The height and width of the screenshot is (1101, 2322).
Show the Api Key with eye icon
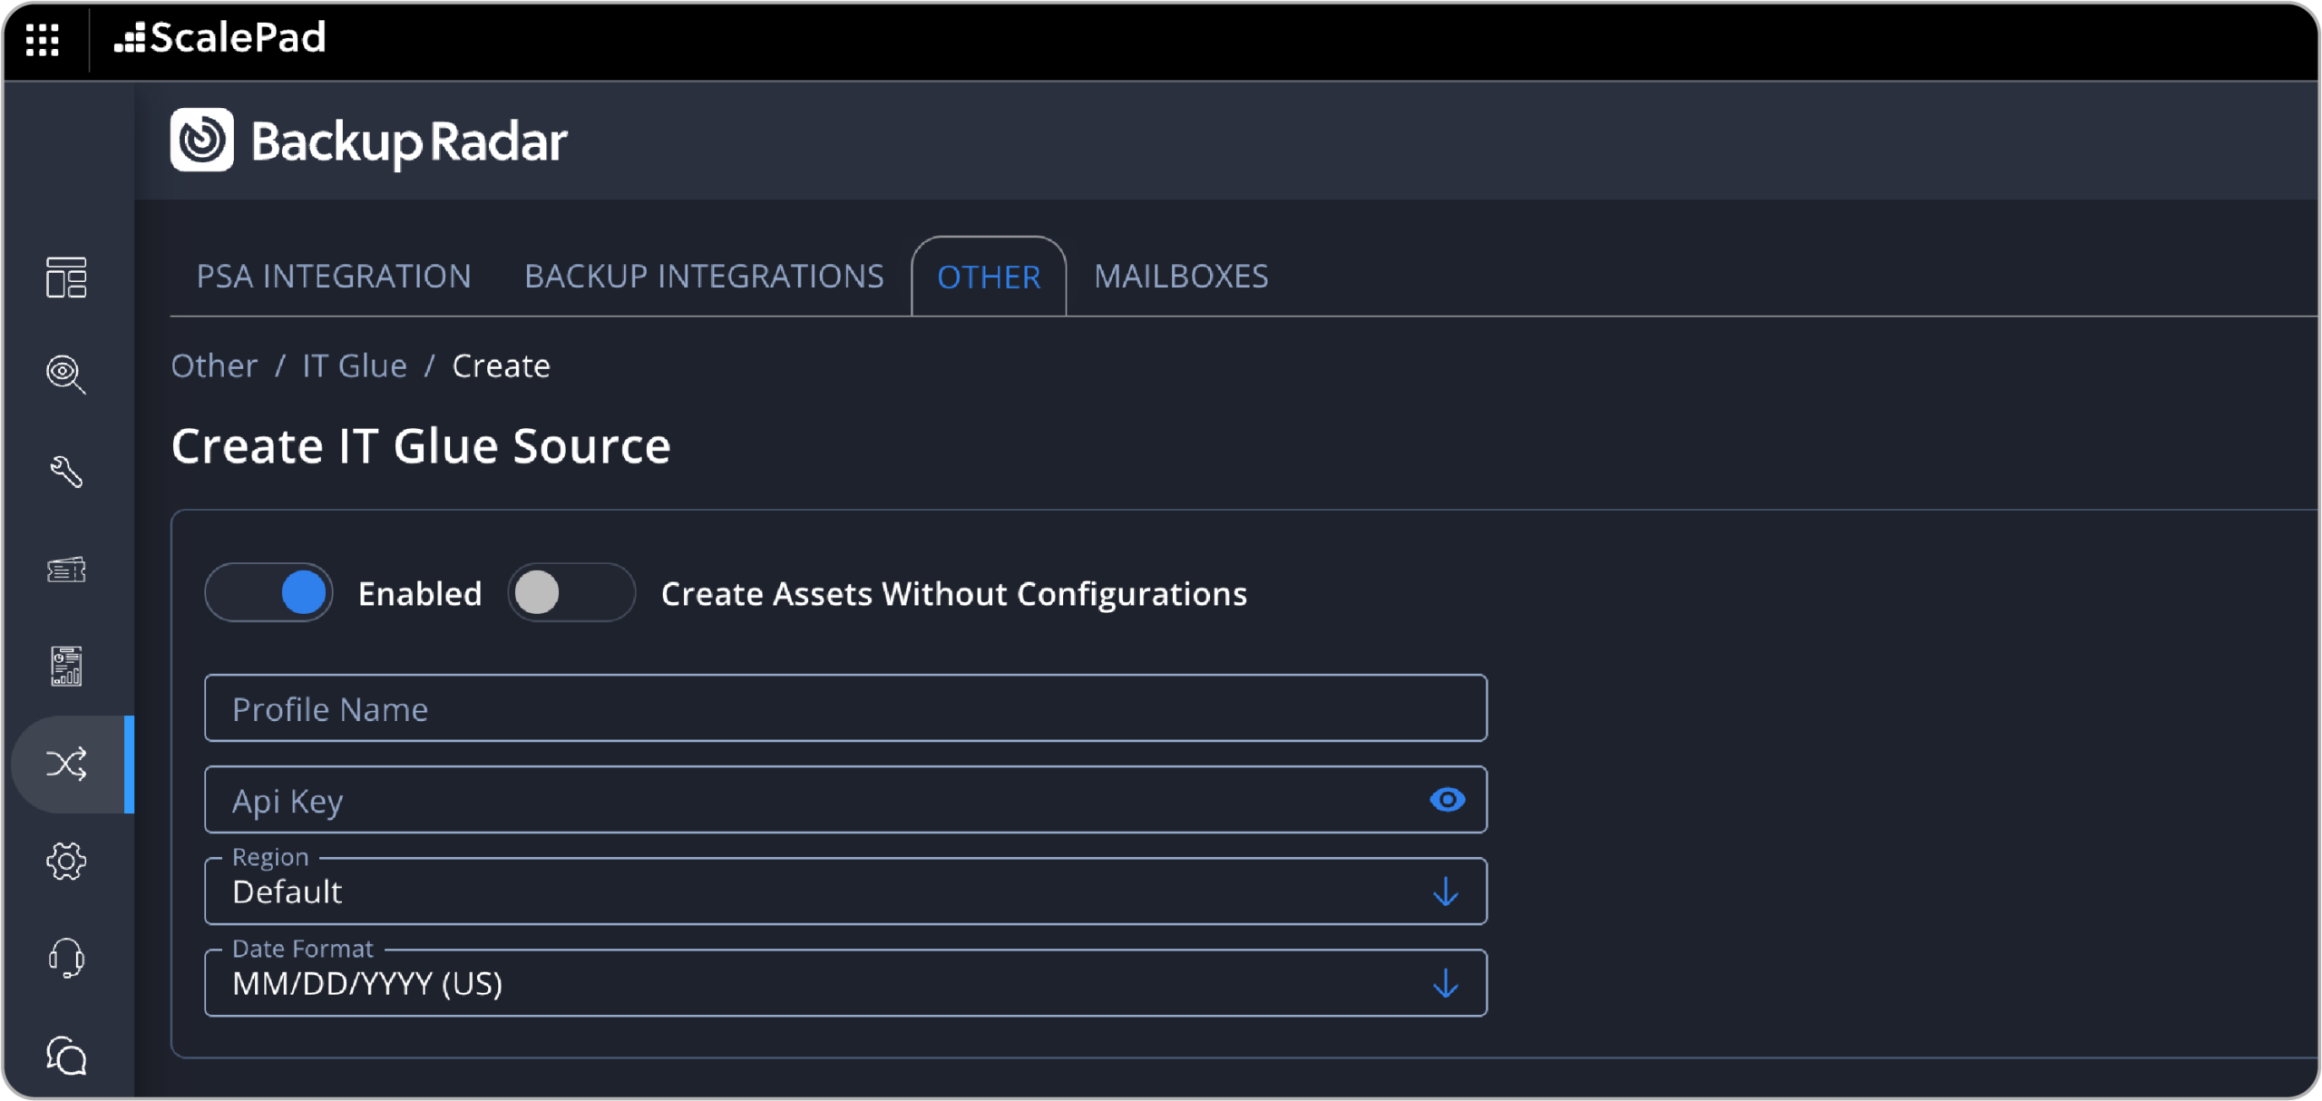click(1447, 800)
